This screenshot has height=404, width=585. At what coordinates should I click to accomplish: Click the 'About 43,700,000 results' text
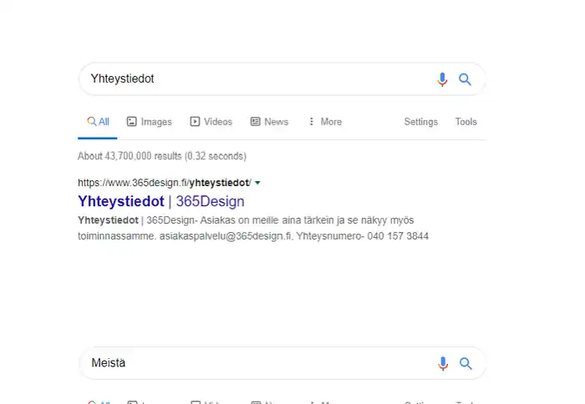(x=130, y=156)
